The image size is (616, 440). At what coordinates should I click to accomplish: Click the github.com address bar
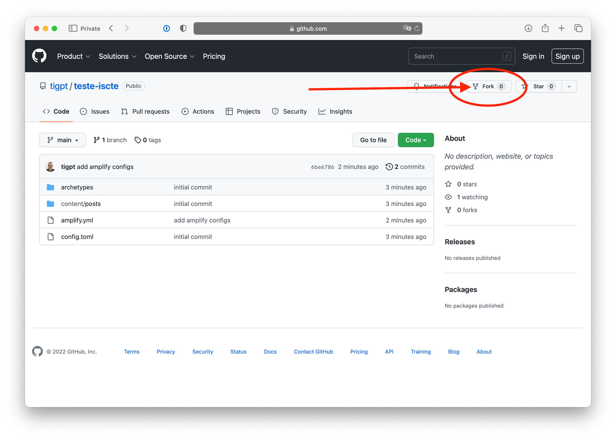click(308, 28)
